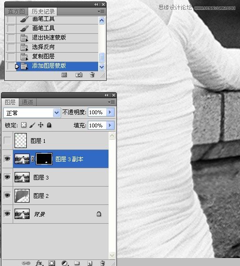Viewport: 240px width, 266px height.
Task: Show hidden 图层 1 layer
Action: tap(8, 141)
